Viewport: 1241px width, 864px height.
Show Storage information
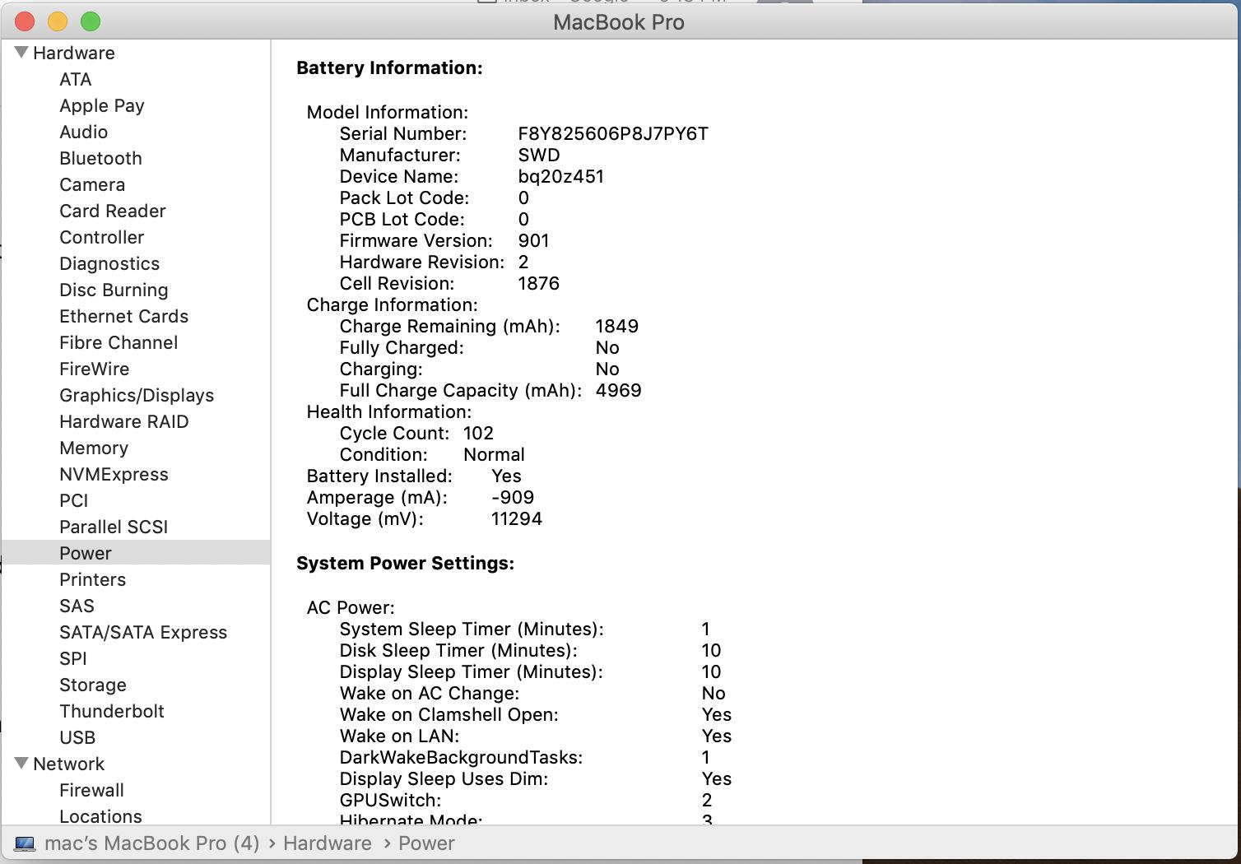click(93, 685)
